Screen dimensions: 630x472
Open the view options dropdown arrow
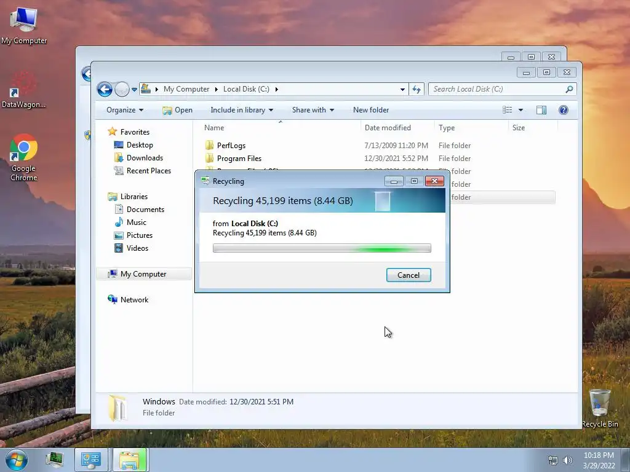tap(520, 110)
